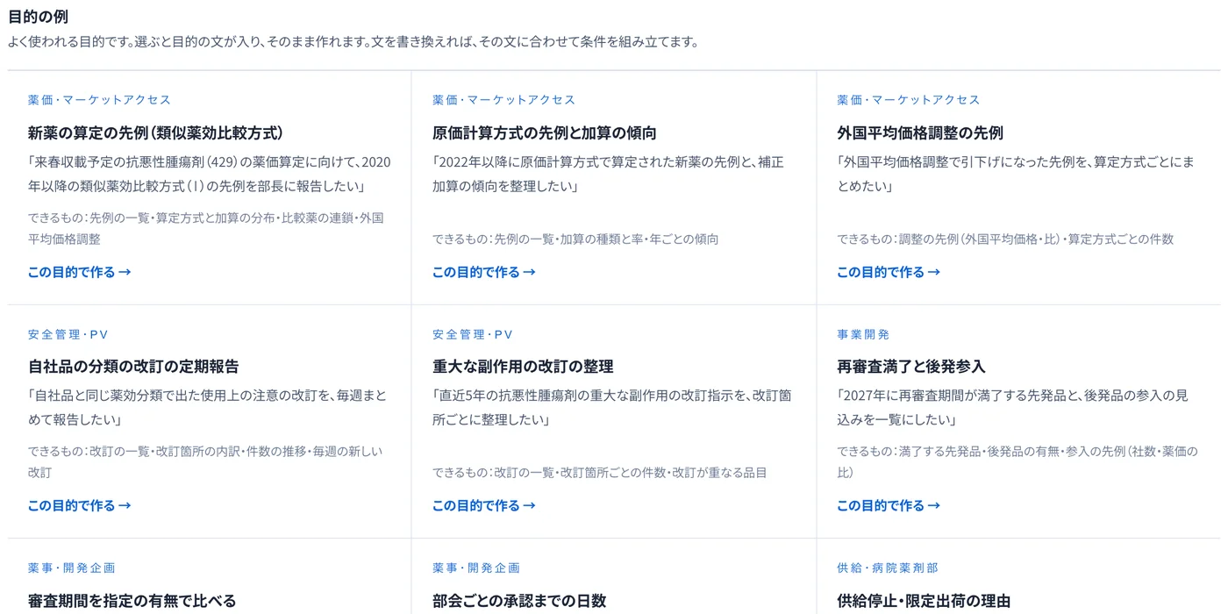This screenshot has width=1228, height=614.
Task: Select the 重大な副作用の改訂の整理 card title
Action: pos(522,367)
